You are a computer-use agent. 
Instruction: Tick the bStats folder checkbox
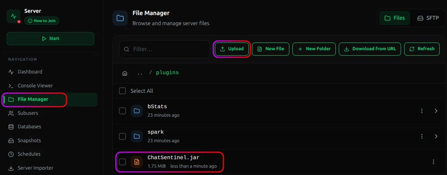click(x=122, y=111)
